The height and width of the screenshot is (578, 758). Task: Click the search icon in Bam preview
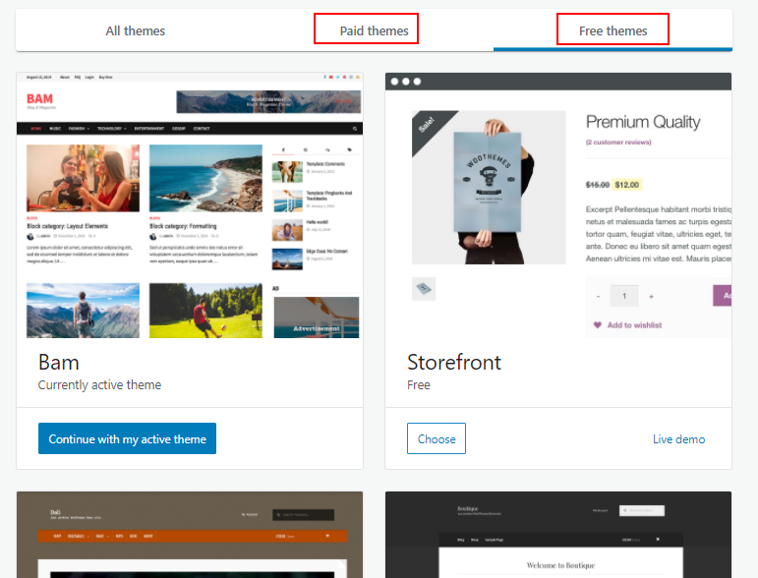pyautogui.click(x=355, y=129)
